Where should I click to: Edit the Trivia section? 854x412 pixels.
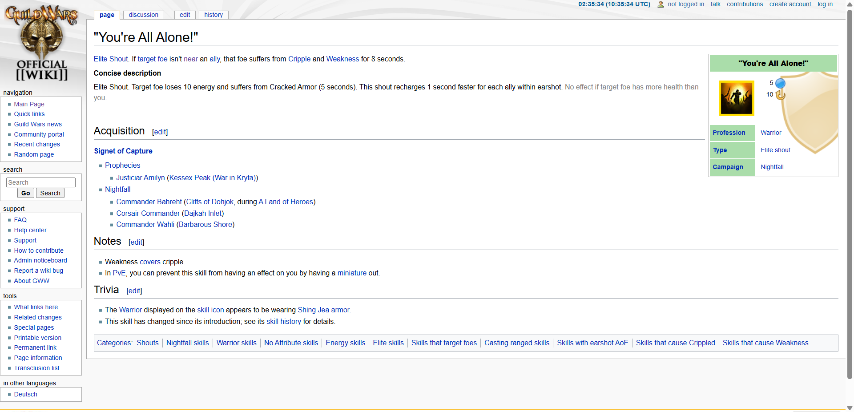(x=134, y=291)
